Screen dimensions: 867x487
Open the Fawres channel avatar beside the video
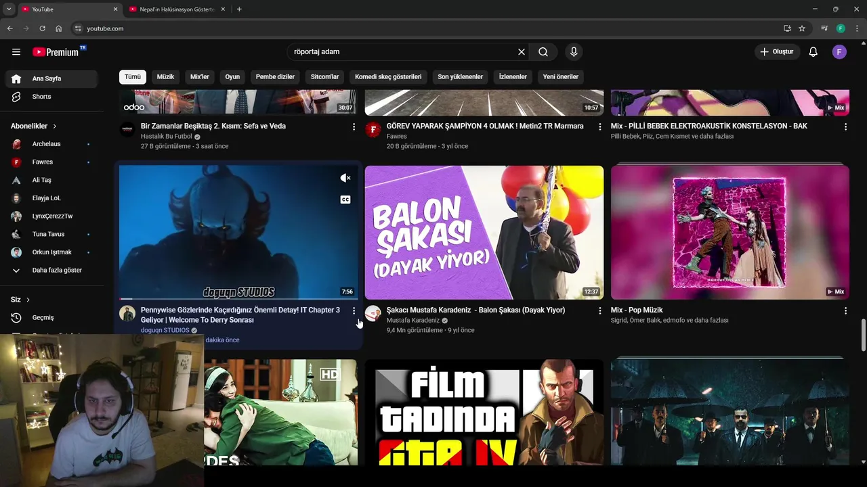point(373,129)
